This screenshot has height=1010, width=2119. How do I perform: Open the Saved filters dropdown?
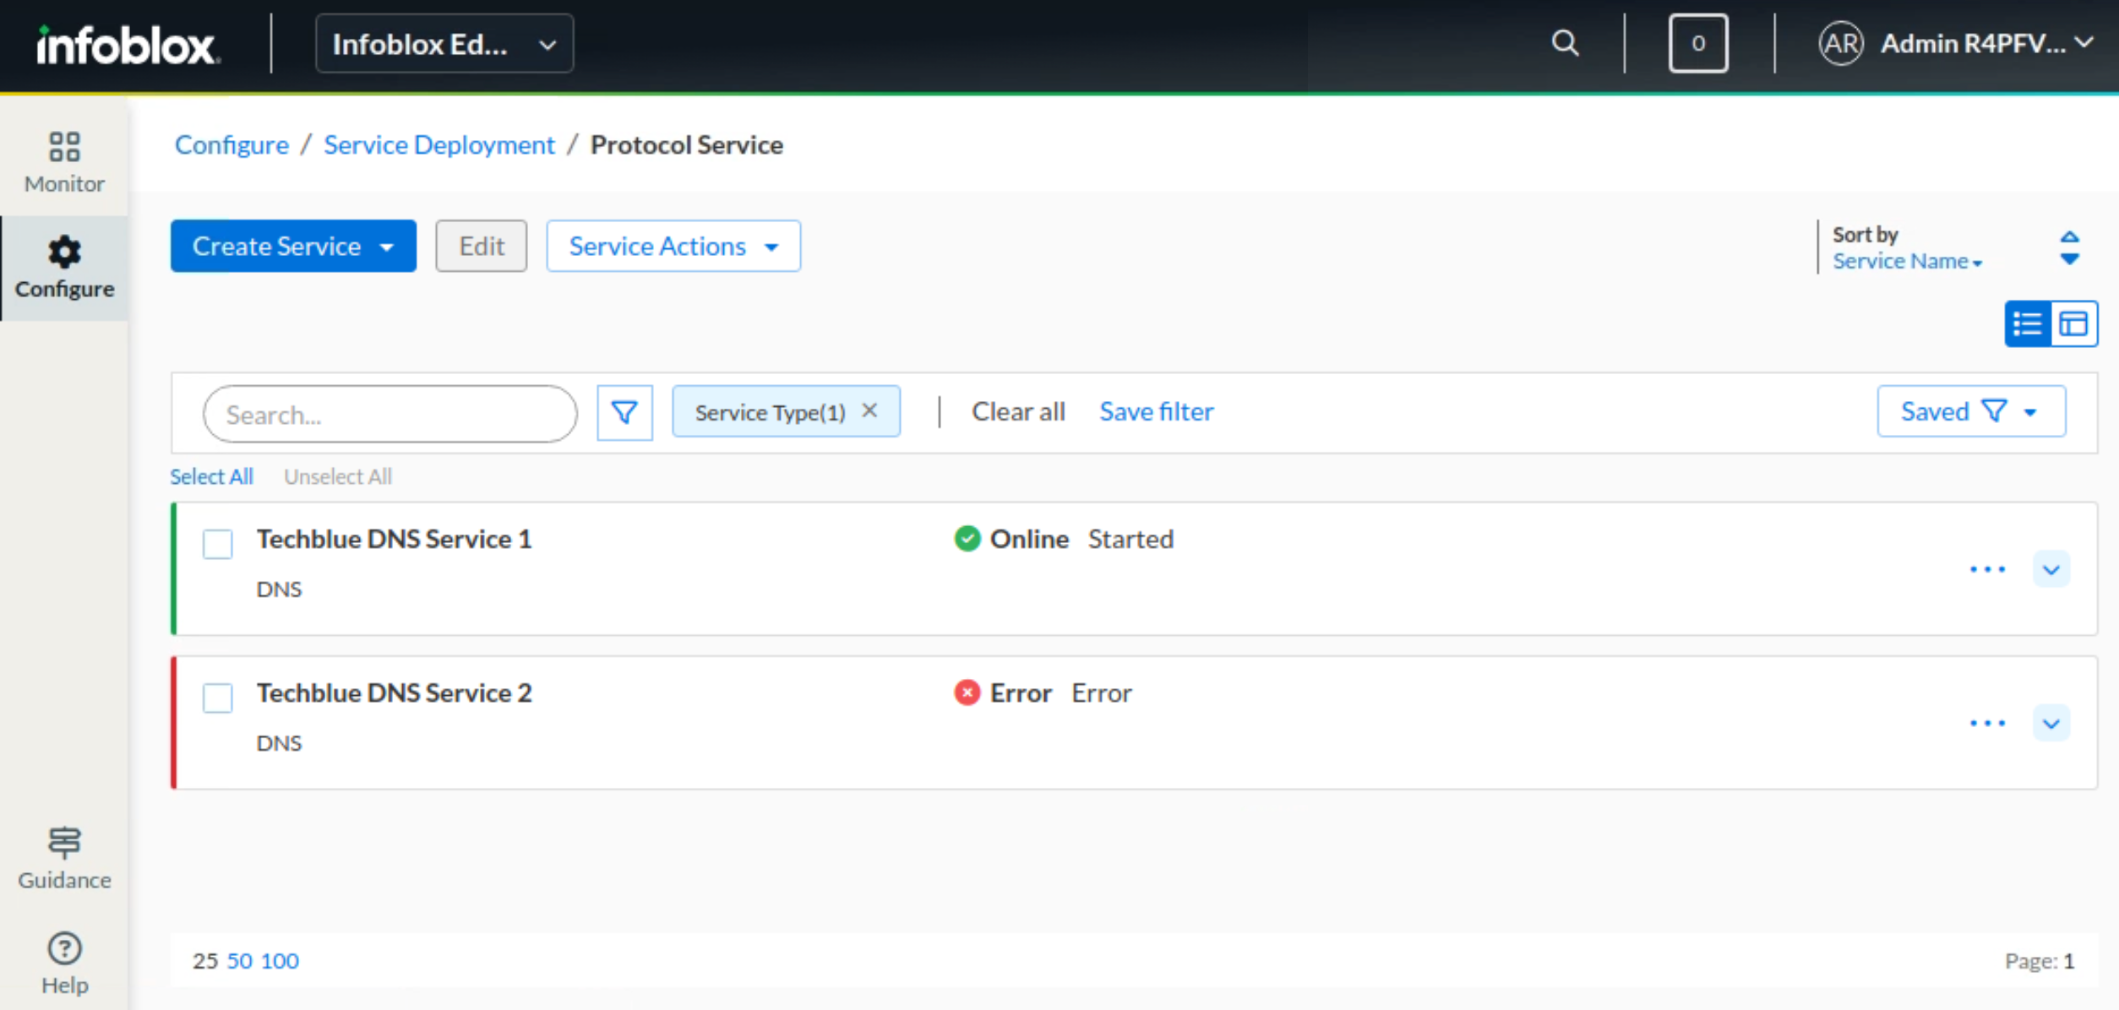coord(1970,412)
